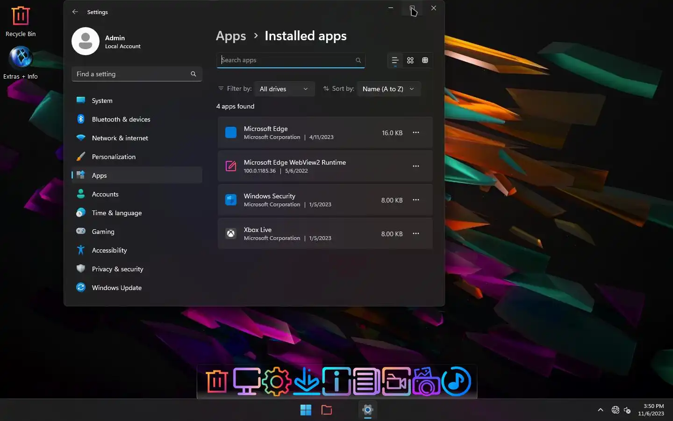Go back using the Settings back arrow
673x421 pixels.
click(75, 12)
